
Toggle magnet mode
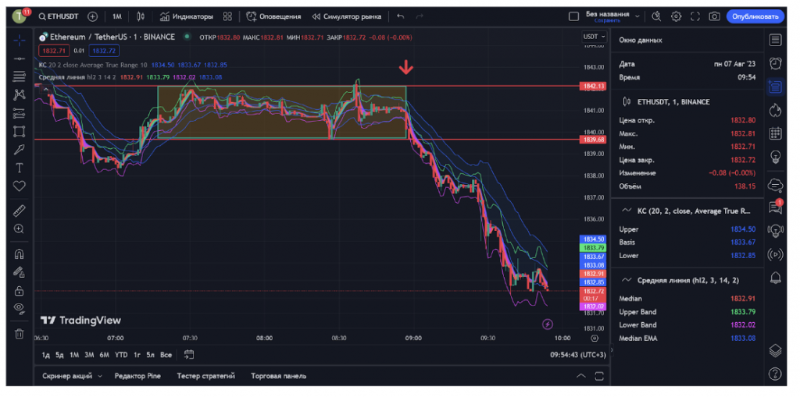tap(20, 253)
